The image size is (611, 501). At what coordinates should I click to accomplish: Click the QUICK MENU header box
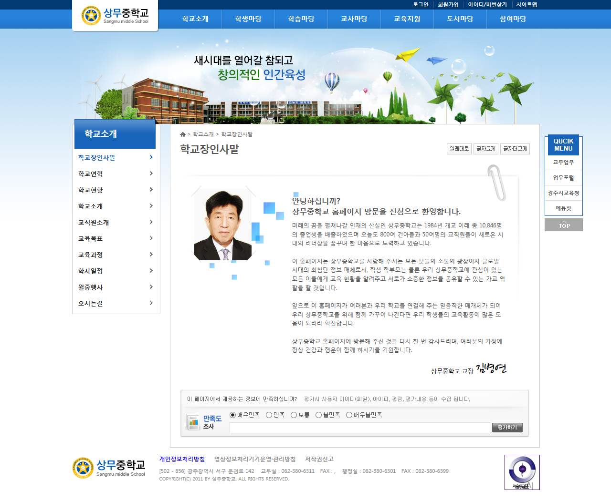click(563, 145)
